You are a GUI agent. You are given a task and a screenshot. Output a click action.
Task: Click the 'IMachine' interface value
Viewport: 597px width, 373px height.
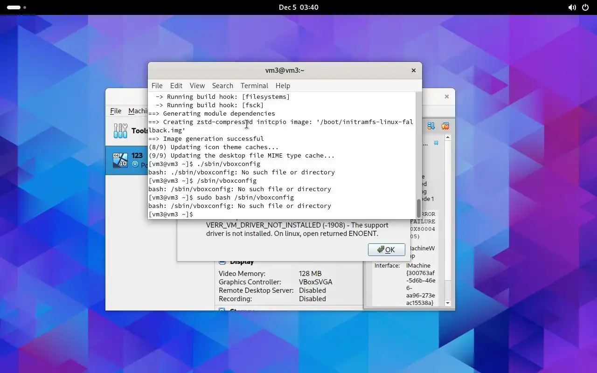click(x=418, y=265)
